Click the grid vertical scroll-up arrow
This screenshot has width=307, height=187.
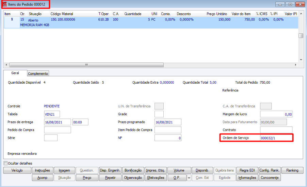301,14
